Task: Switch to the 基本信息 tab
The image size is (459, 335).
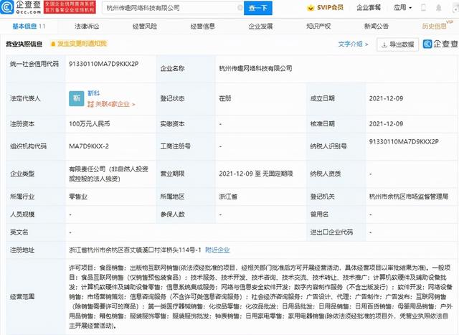Action: point(29,26)
